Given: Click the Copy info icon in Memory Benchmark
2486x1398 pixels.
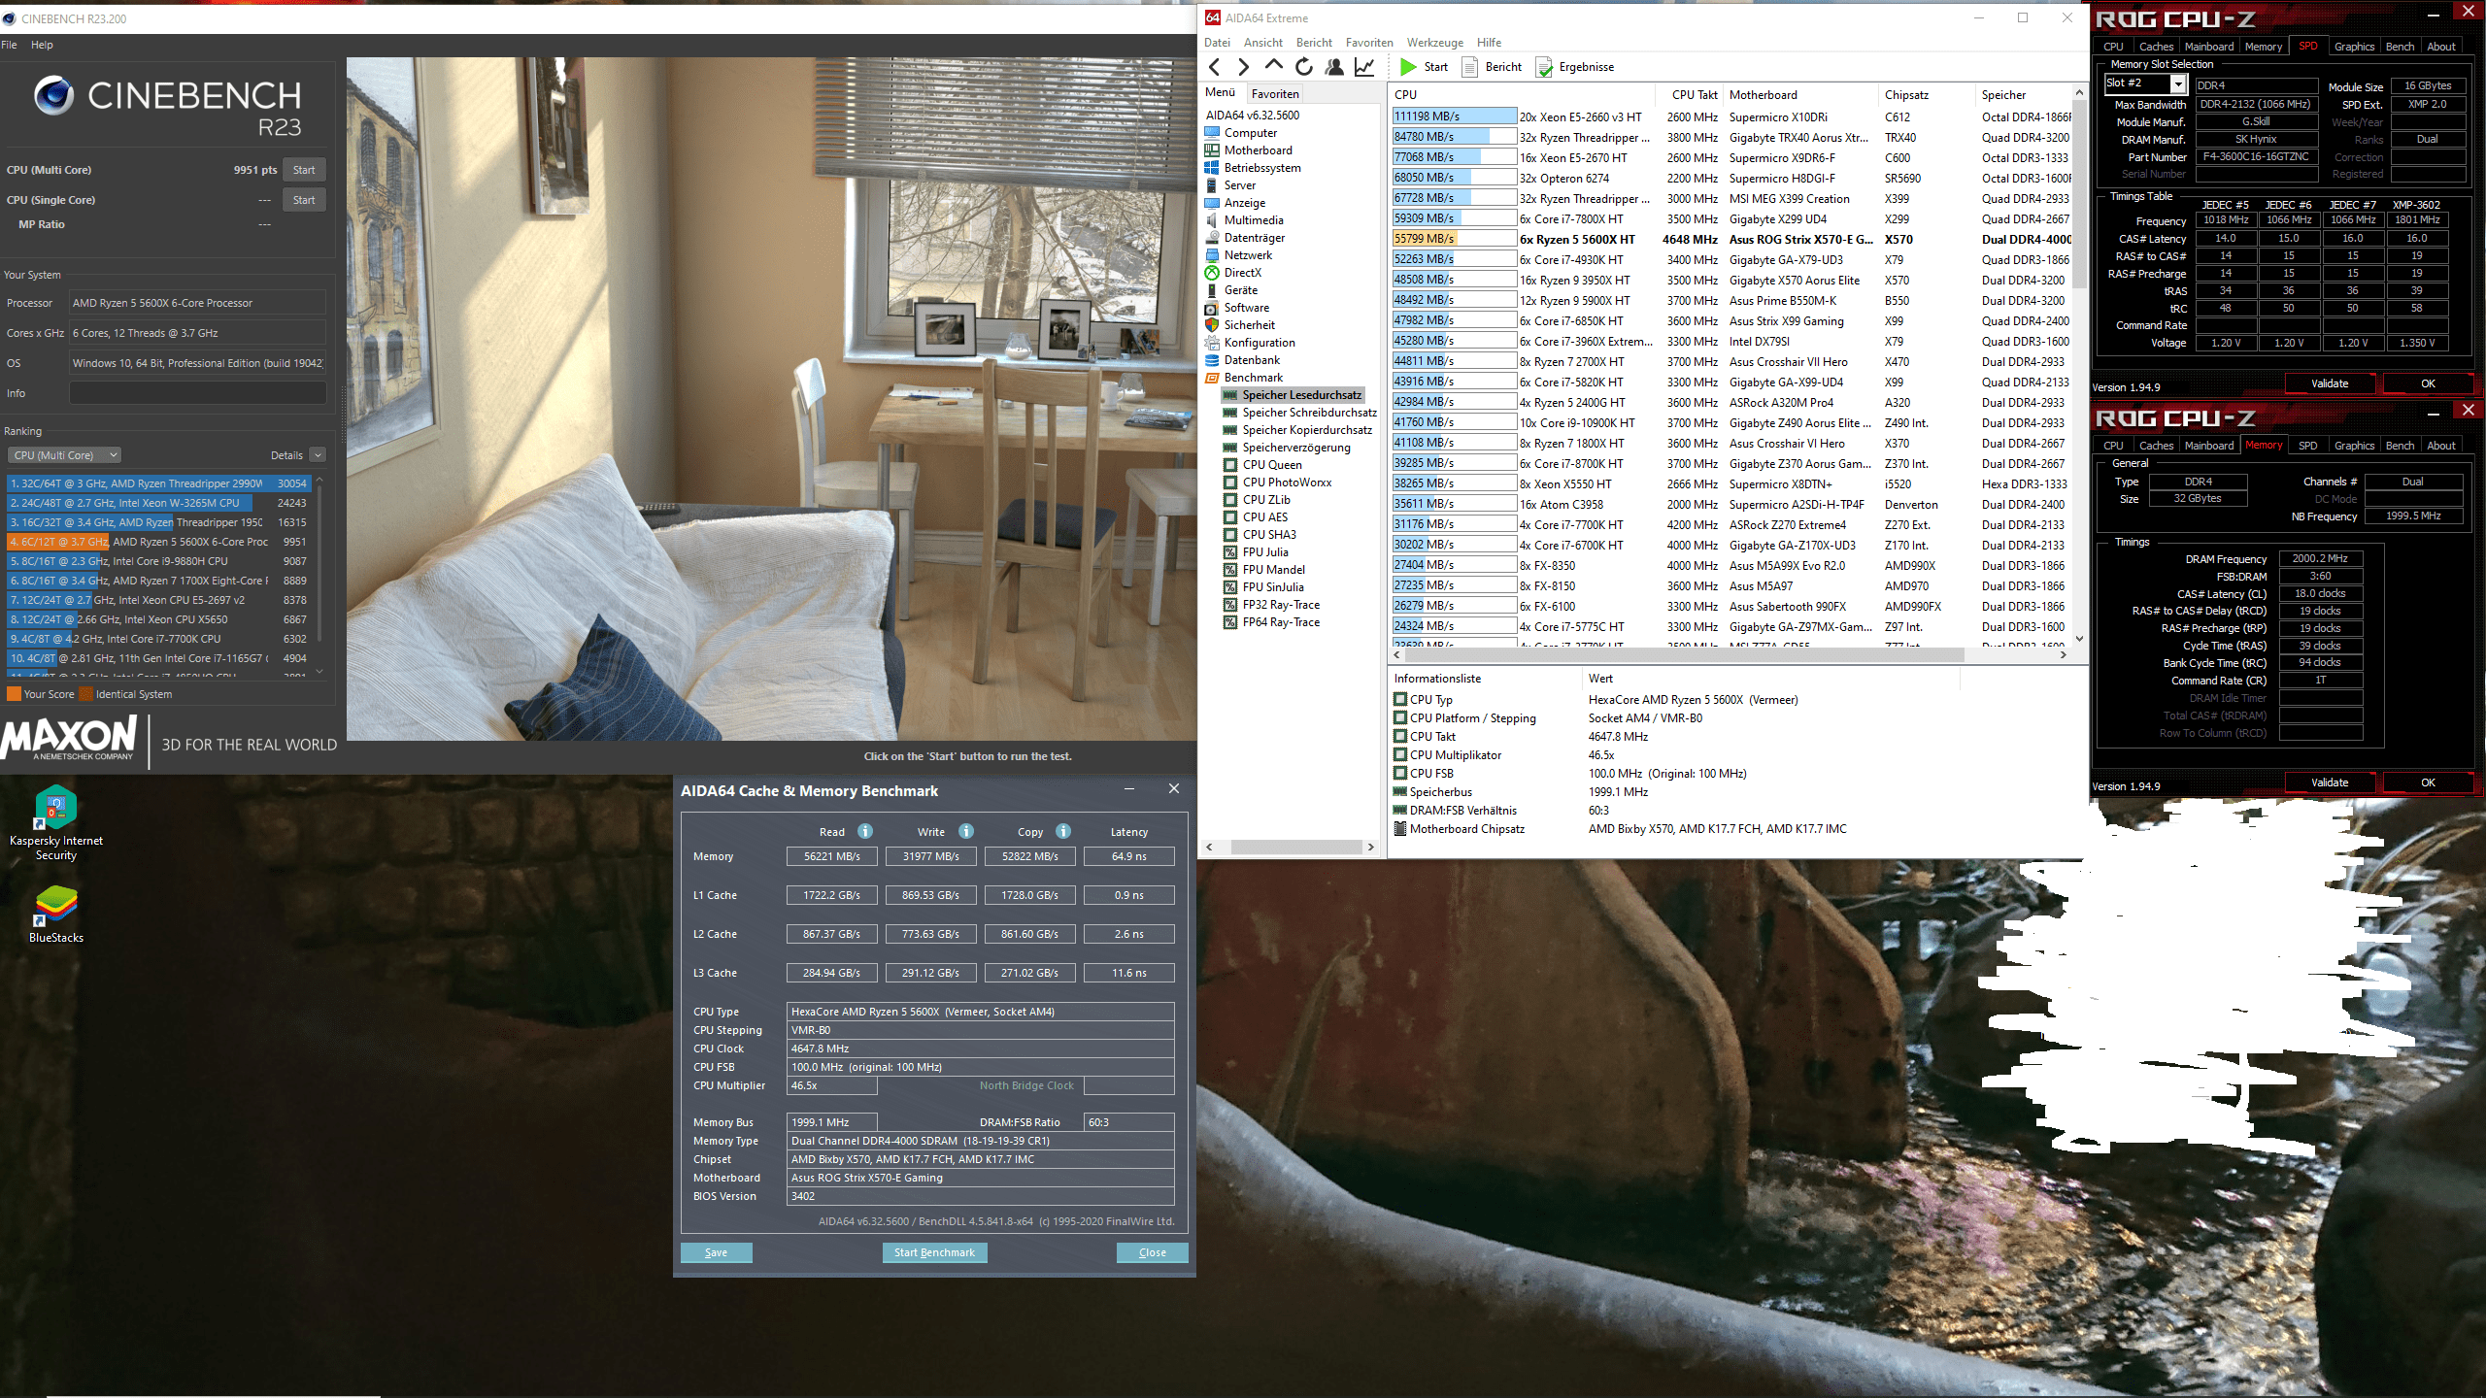Looking at the screenshot, I should click(x=1063, y=831).
